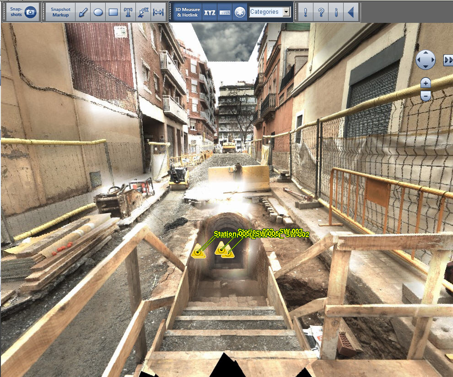Select the rectangle markup tool
This screenshot has height=377, width=453.
[113, 12]
